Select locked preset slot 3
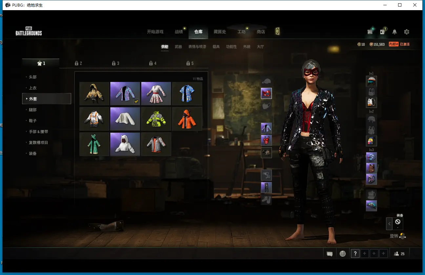The width and height of the screenshot is (425, 275). click(116, 63)
